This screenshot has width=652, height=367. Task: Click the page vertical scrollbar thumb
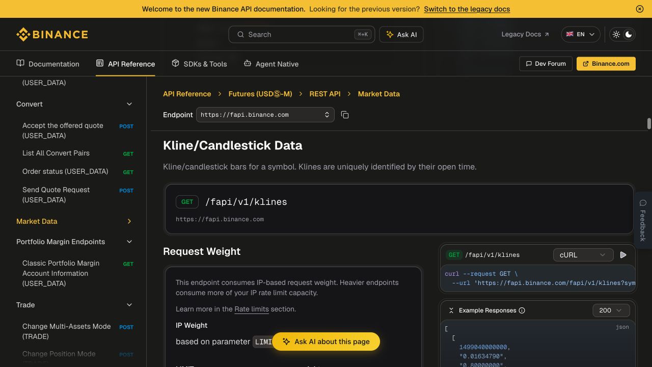649,123
